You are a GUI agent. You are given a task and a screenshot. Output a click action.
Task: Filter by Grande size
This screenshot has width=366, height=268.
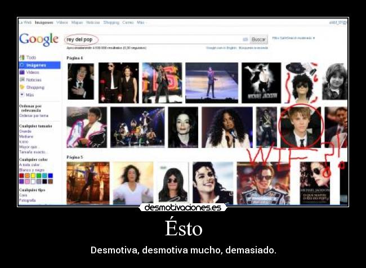coord(25,131)
